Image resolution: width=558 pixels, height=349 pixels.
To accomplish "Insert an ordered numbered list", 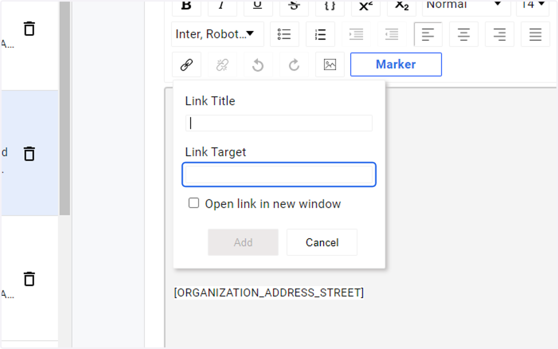I will point(320,34).
